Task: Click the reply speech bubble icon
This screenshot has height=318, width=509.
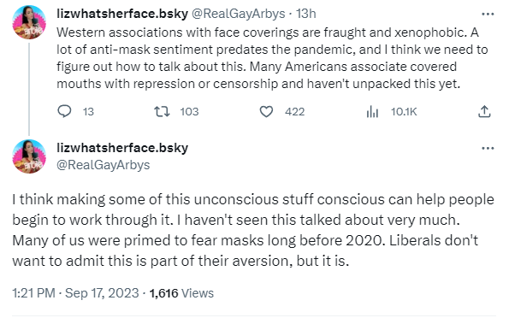Action: [64, 111]
